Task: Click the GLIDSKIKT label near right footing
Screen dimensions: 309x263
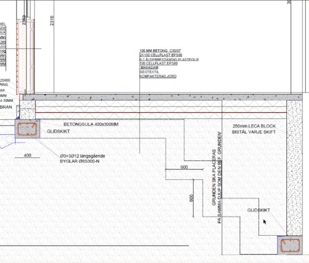Action: tap(259, 210)
